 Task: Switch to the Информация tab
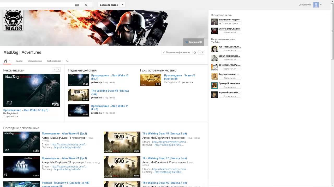[54, 61]
